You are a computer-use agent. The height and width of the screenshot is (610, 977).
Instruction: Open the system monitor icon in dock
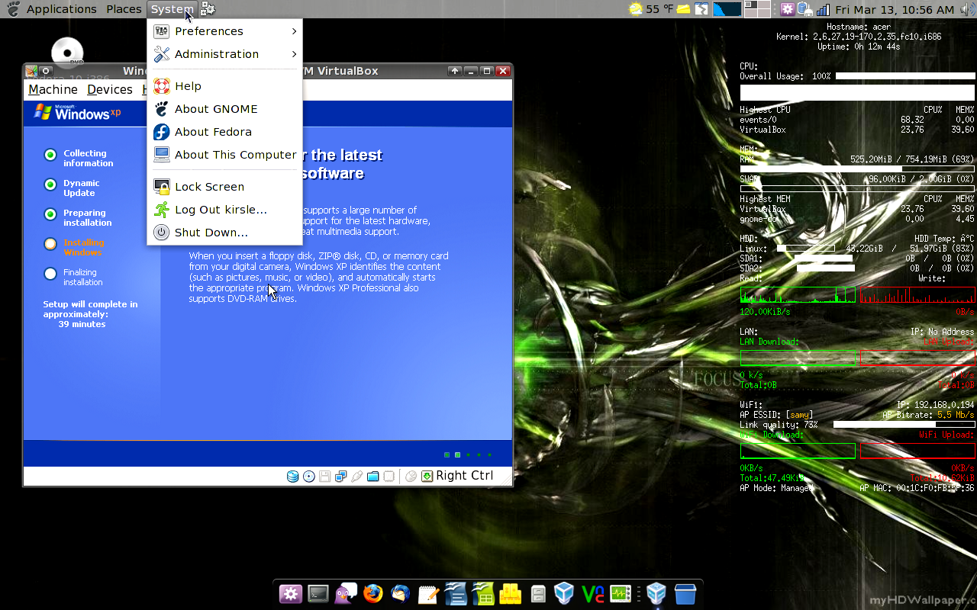click(620, 593)
